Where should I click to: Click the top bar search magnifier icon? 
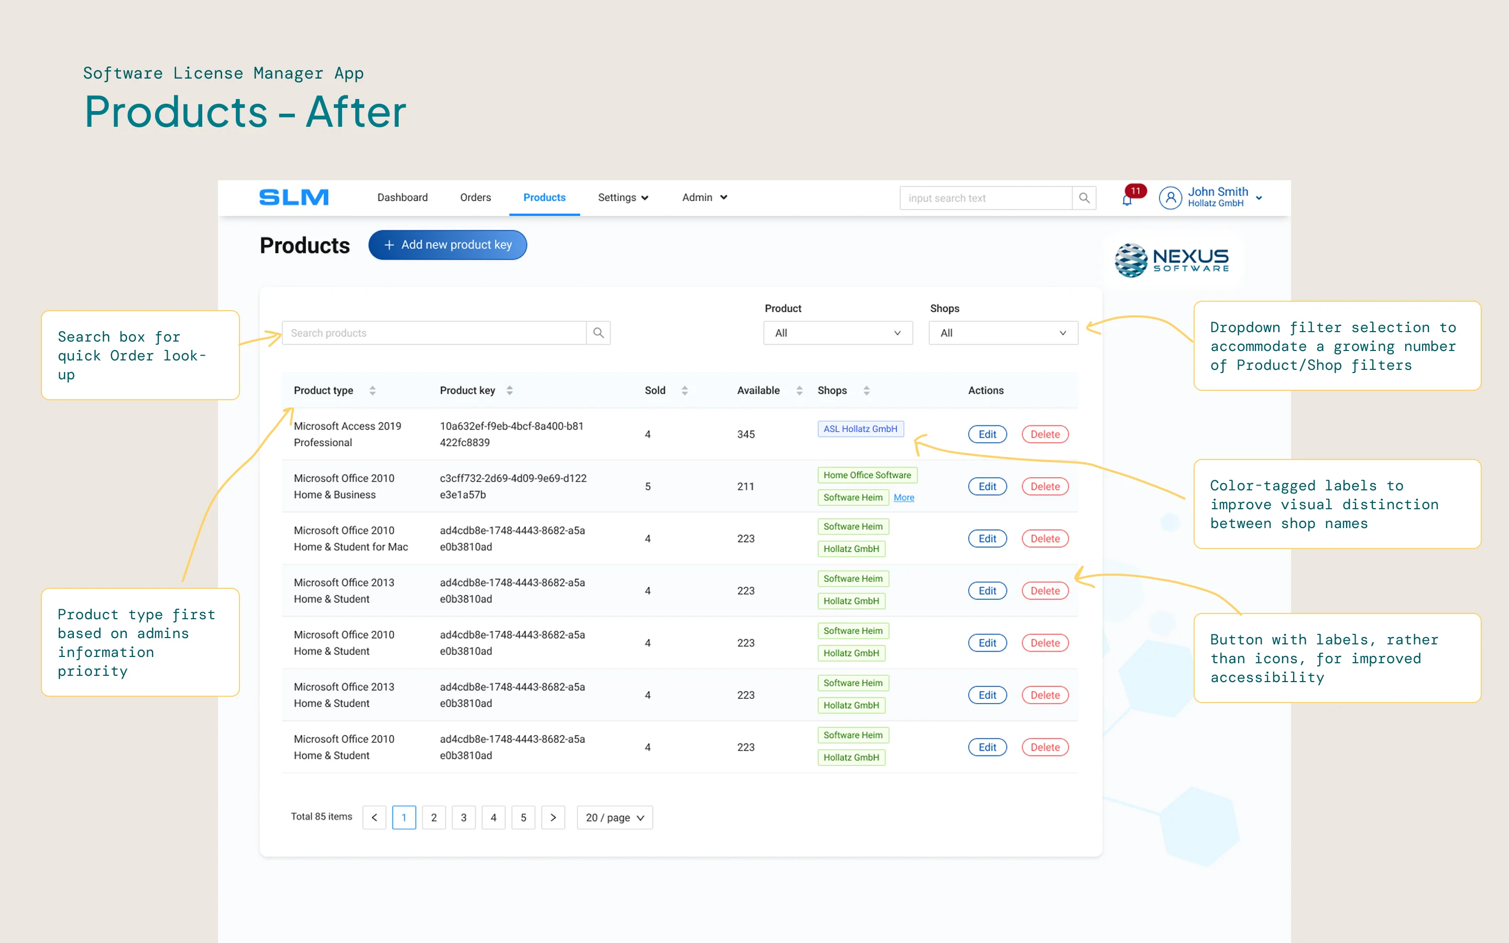[x=1085, y=198]
